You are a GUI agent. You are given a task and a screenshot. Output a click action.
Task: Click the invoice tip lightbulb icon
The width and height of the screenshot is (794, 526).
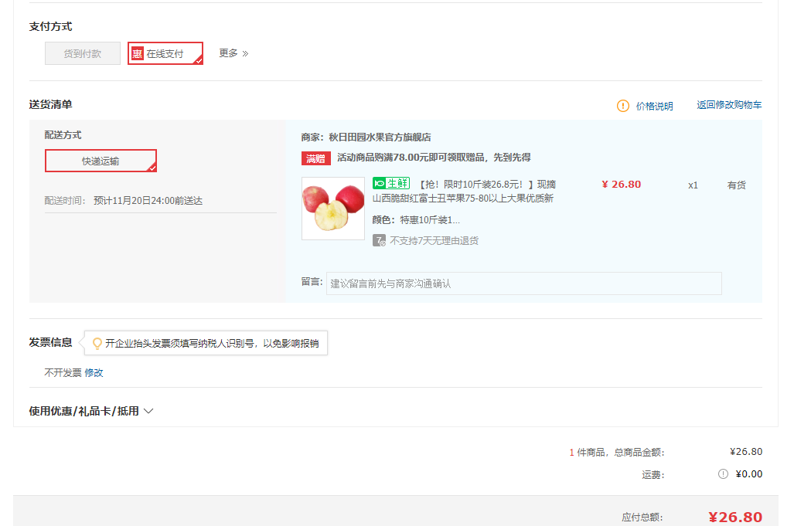pyautogui.click(x=97, y=344)
